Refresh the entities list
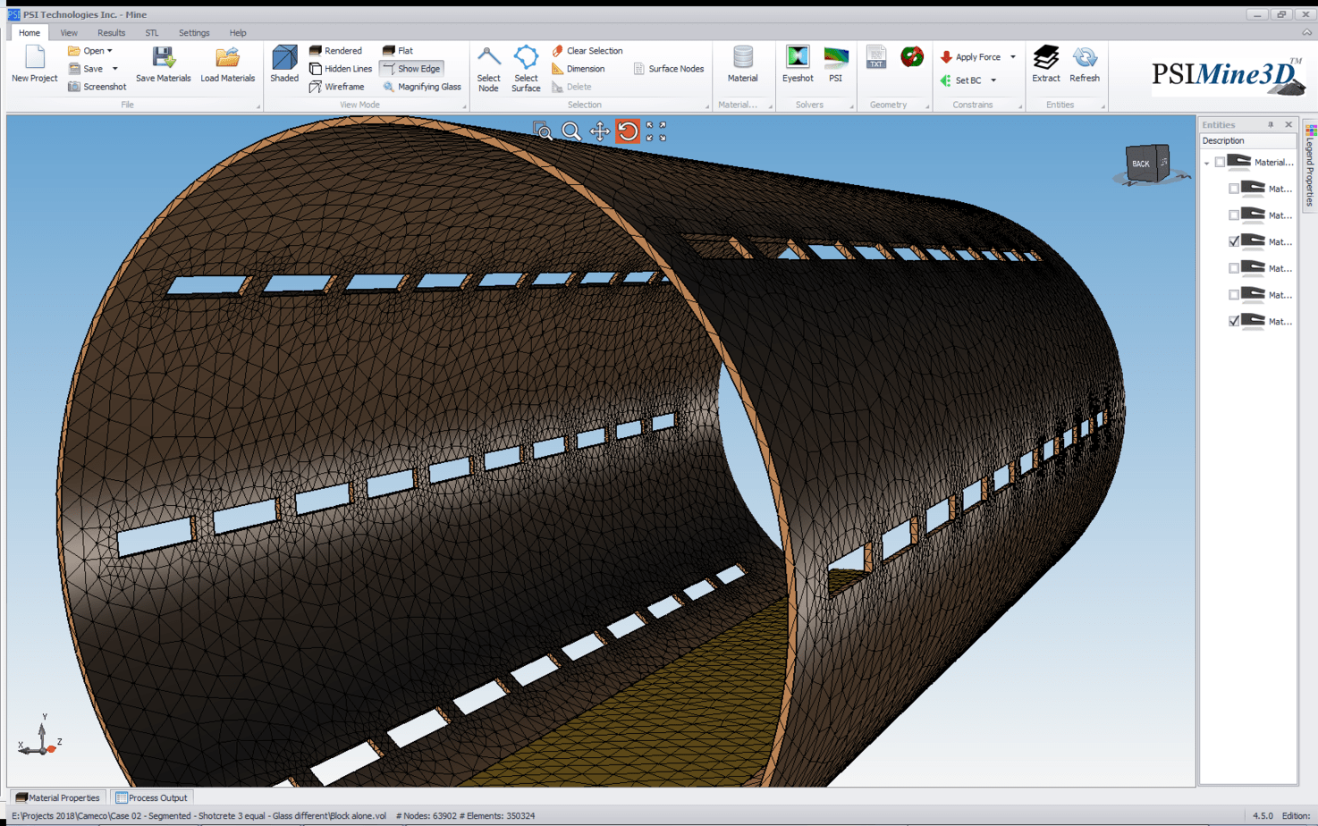The width and height of the screenshot is (1318, 826). coord(1085,64)
